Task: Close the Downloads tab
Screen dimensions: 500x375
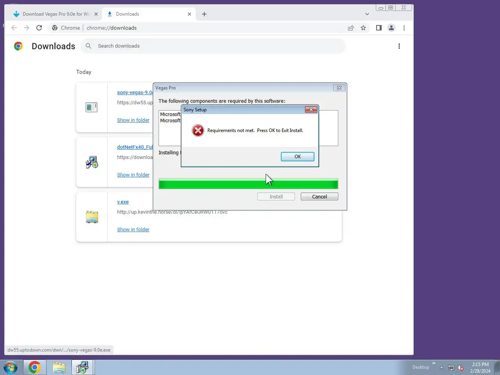Action: [x=189, y=14]
